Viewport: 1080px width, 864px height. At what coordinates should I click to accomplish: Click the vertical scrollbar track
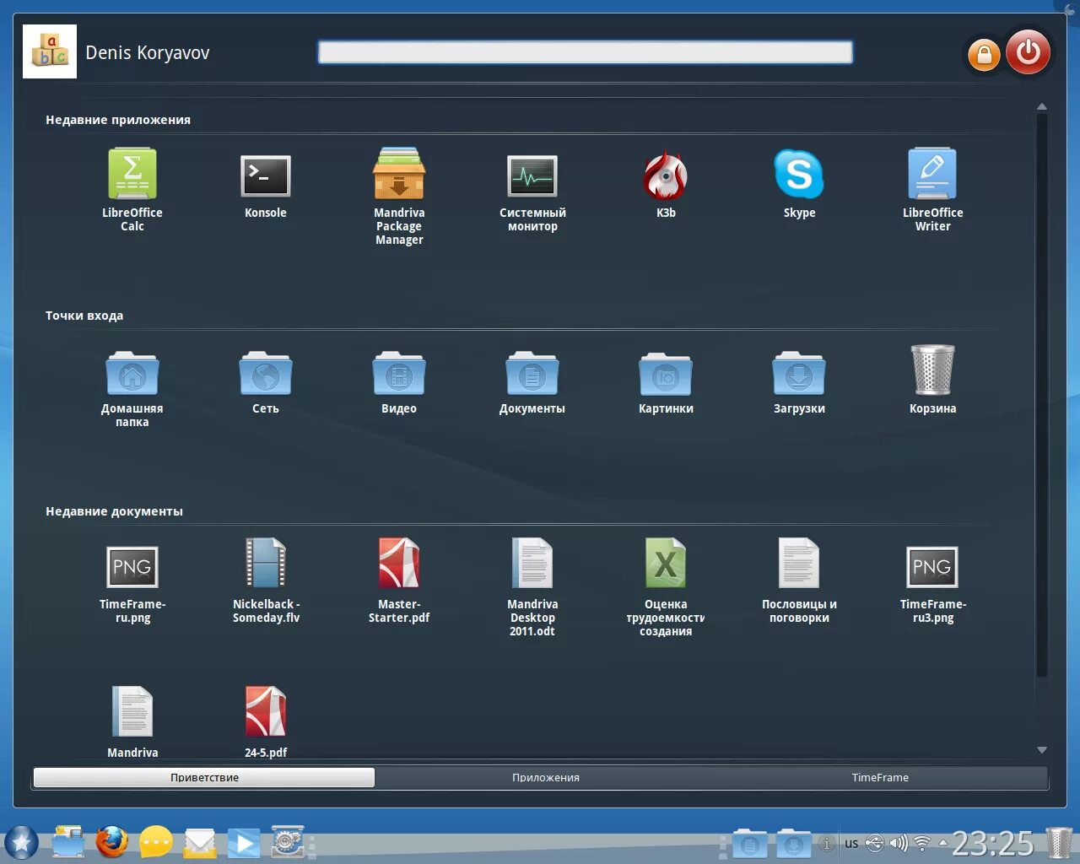click(1042, 395)
